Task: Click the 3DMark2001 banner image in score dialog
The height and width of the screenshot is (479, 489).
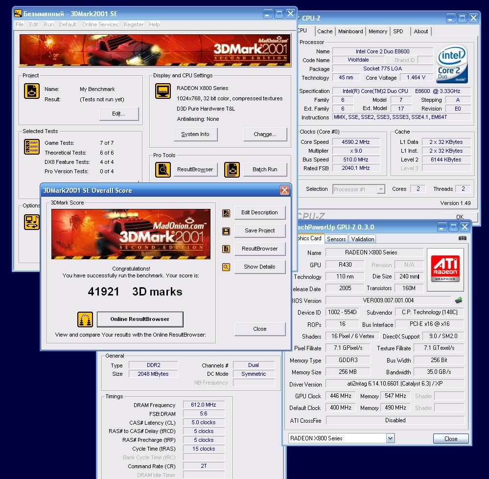Action: [131, 234]
